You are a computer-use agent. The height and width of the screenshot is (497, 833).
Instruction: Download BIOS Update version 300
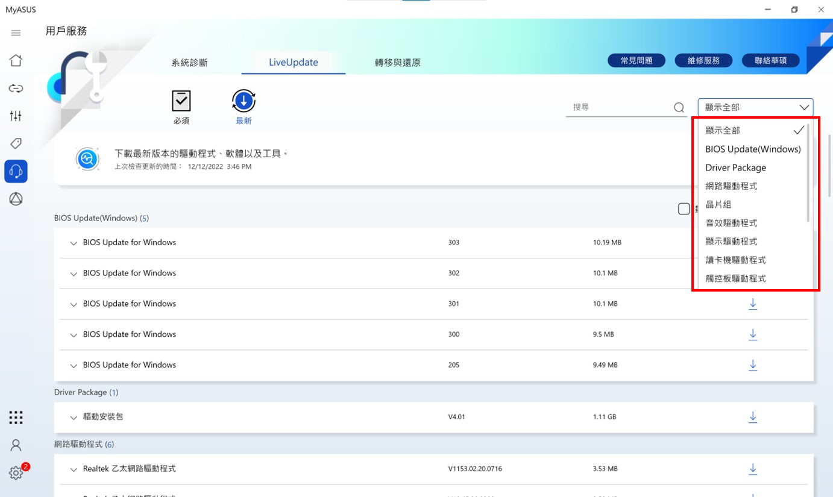753,334
